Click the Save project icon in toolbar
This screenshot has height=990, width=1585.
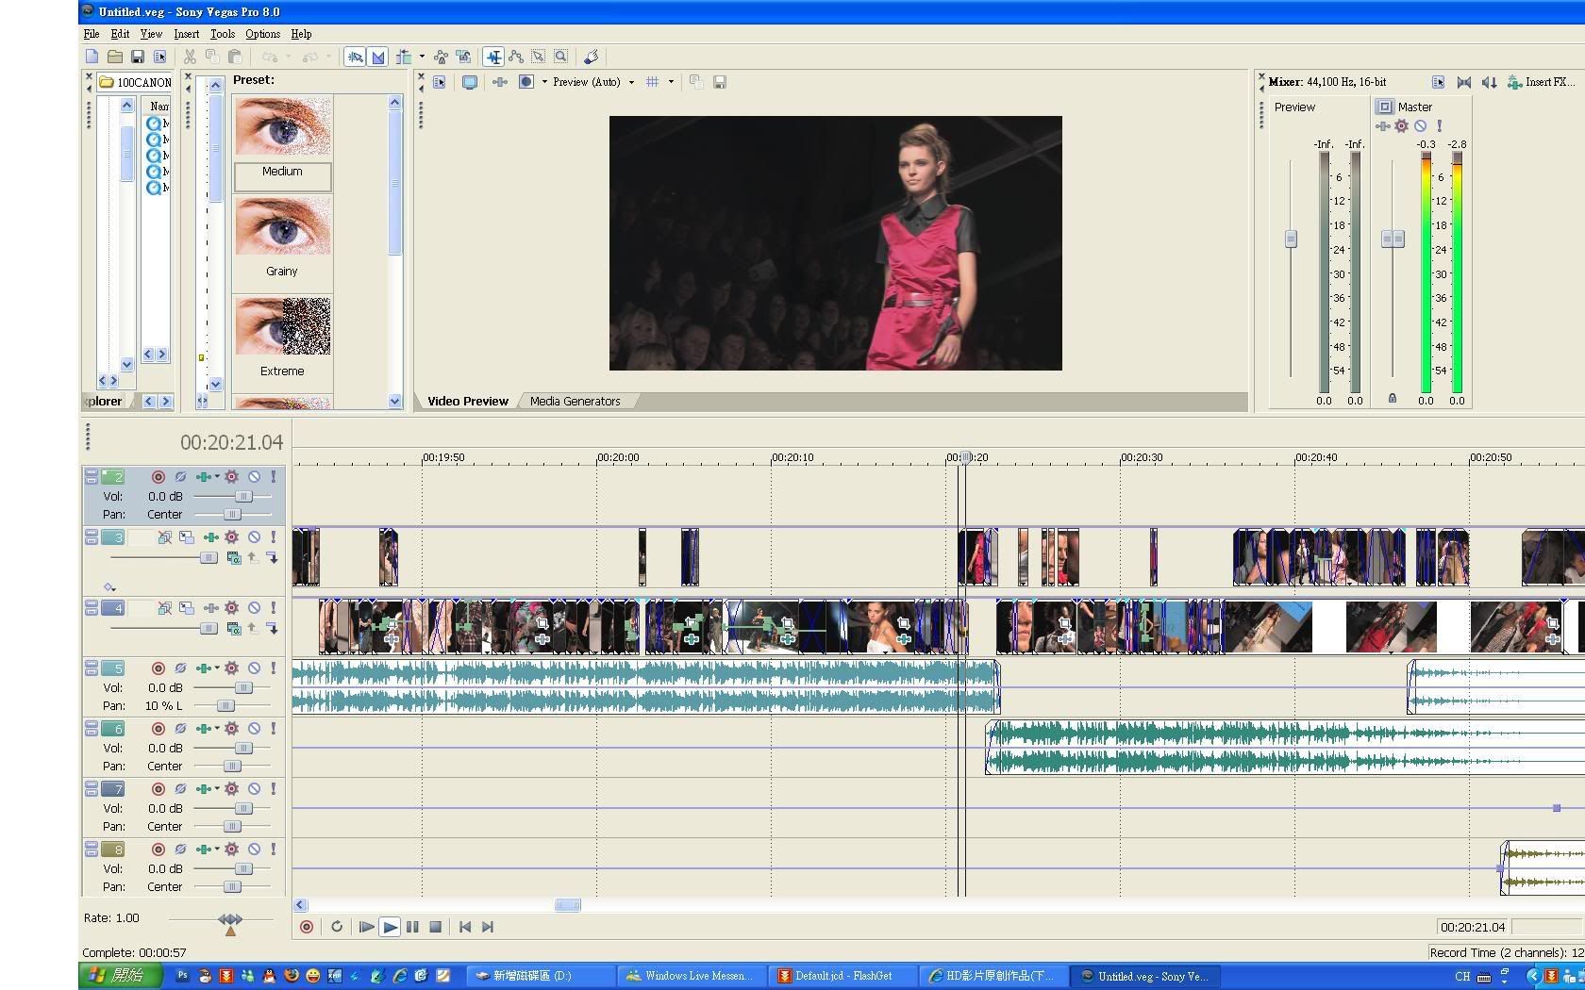coord(137,57)
